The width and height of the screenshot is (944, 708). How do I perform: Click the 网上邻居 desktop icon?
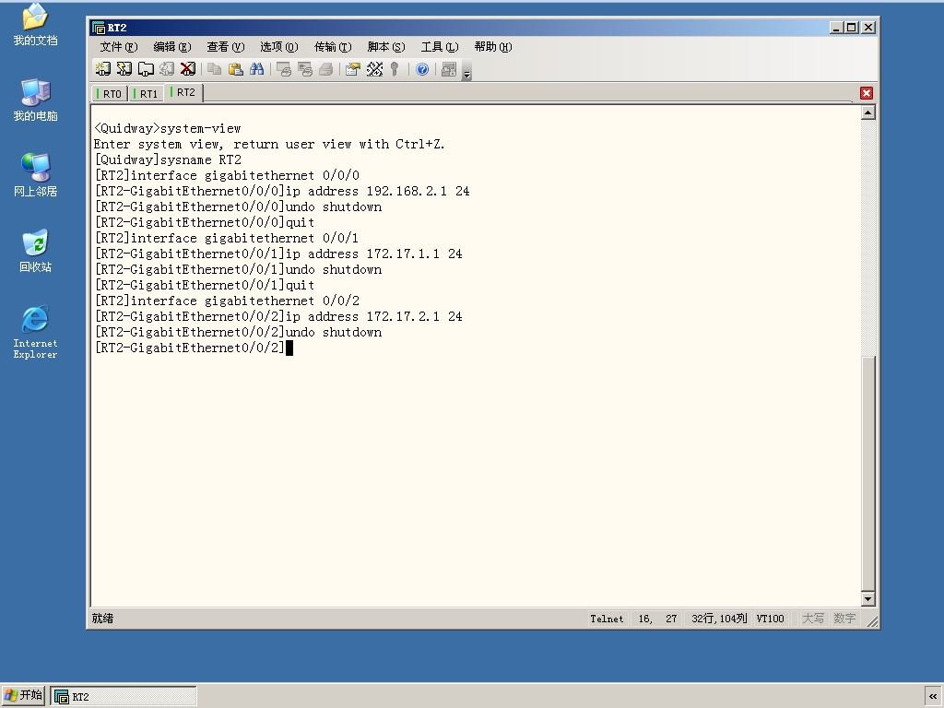coord(36,175)
